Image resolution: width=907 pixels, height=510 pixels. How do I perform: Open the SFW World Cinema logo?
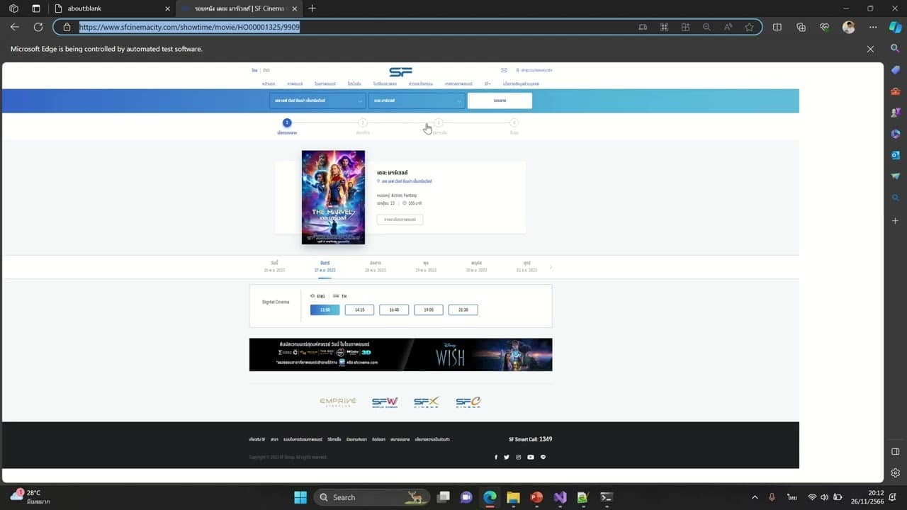point(385,402)
